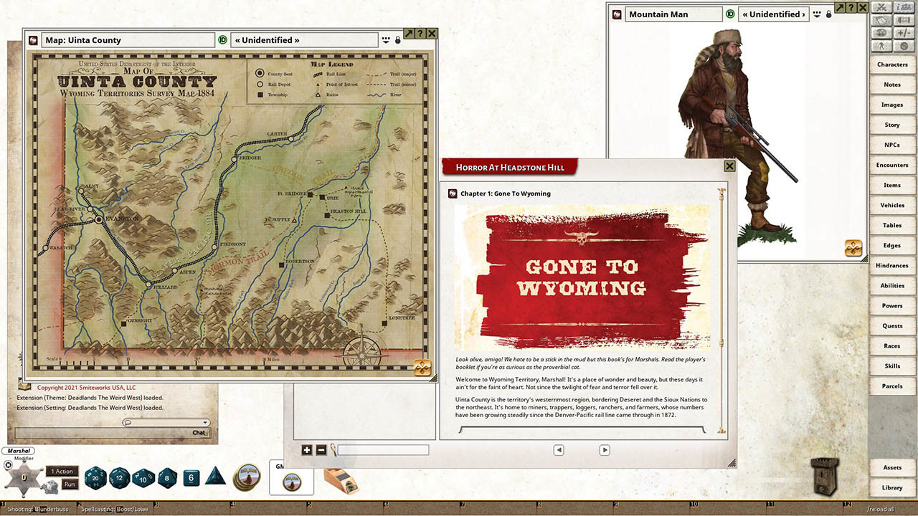Toggle the ID identification on the Uinta County map

click(223, 39)
